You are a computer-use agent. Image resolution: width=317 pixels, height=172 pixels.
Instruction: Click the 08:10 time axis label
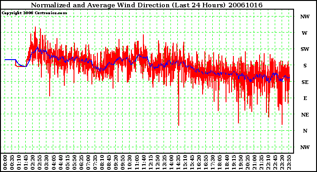pyautogui.click(x=102, y=162)
